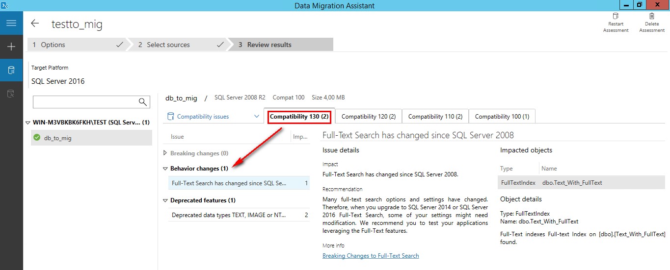Click the Issue column header

point(177,137)
